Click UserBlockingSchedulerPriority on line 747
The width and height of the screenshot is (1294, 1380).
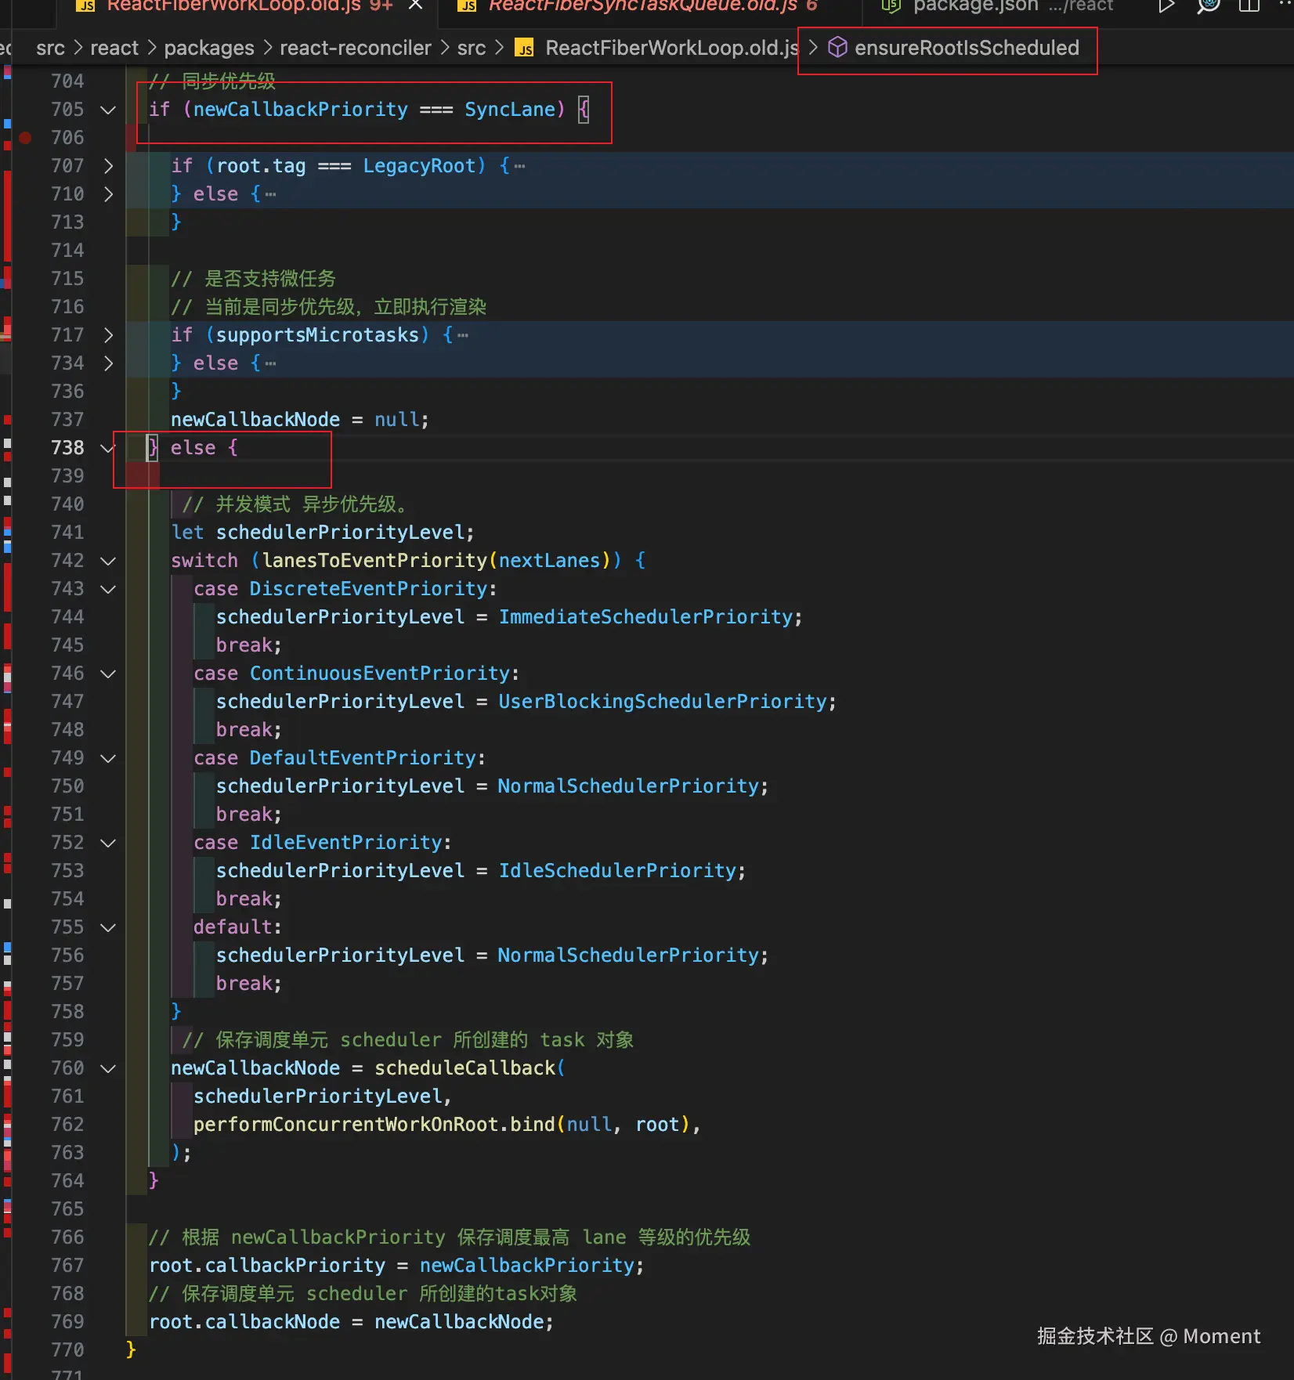(663, 702)
